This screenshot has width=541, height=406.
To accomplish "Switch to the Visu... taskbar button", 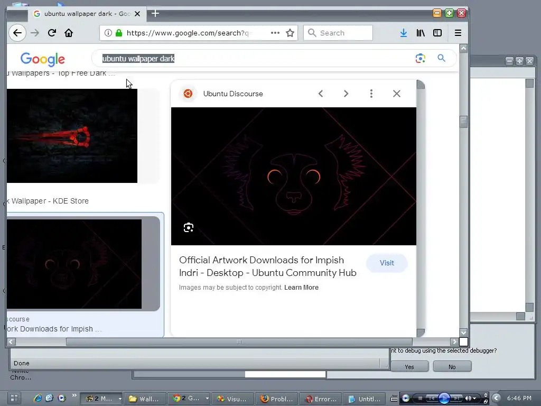I will tap(233, 399).
